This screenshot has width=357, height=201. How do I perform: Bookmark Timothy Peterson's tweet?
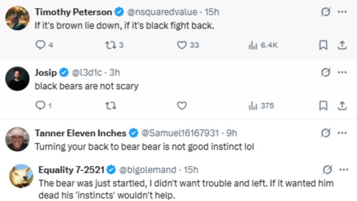323,45
